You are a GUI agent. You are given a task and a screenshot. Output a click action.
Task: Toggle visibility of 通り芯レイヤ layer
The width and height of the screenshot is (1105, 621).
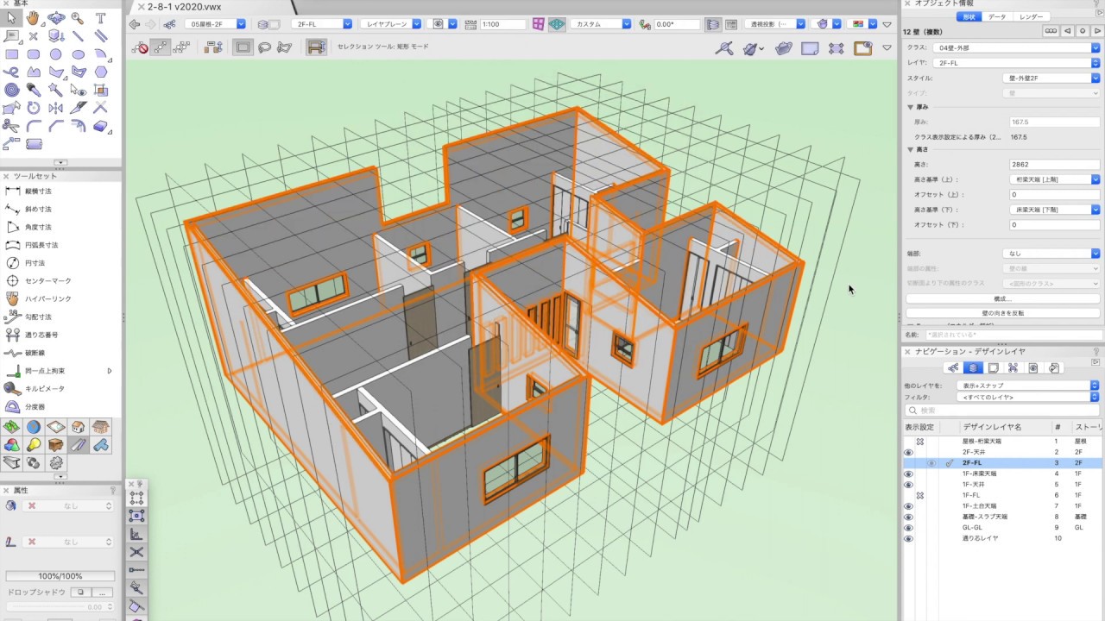coord(908,538)
